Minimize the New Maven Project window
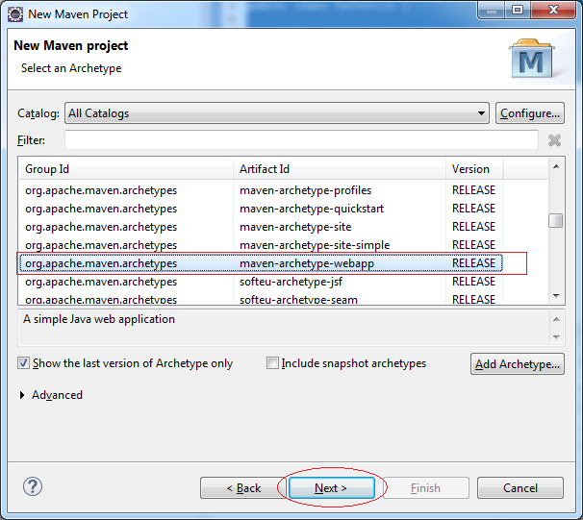The width and height of the screenshot is (583, 520). click(x=492, y=11)
